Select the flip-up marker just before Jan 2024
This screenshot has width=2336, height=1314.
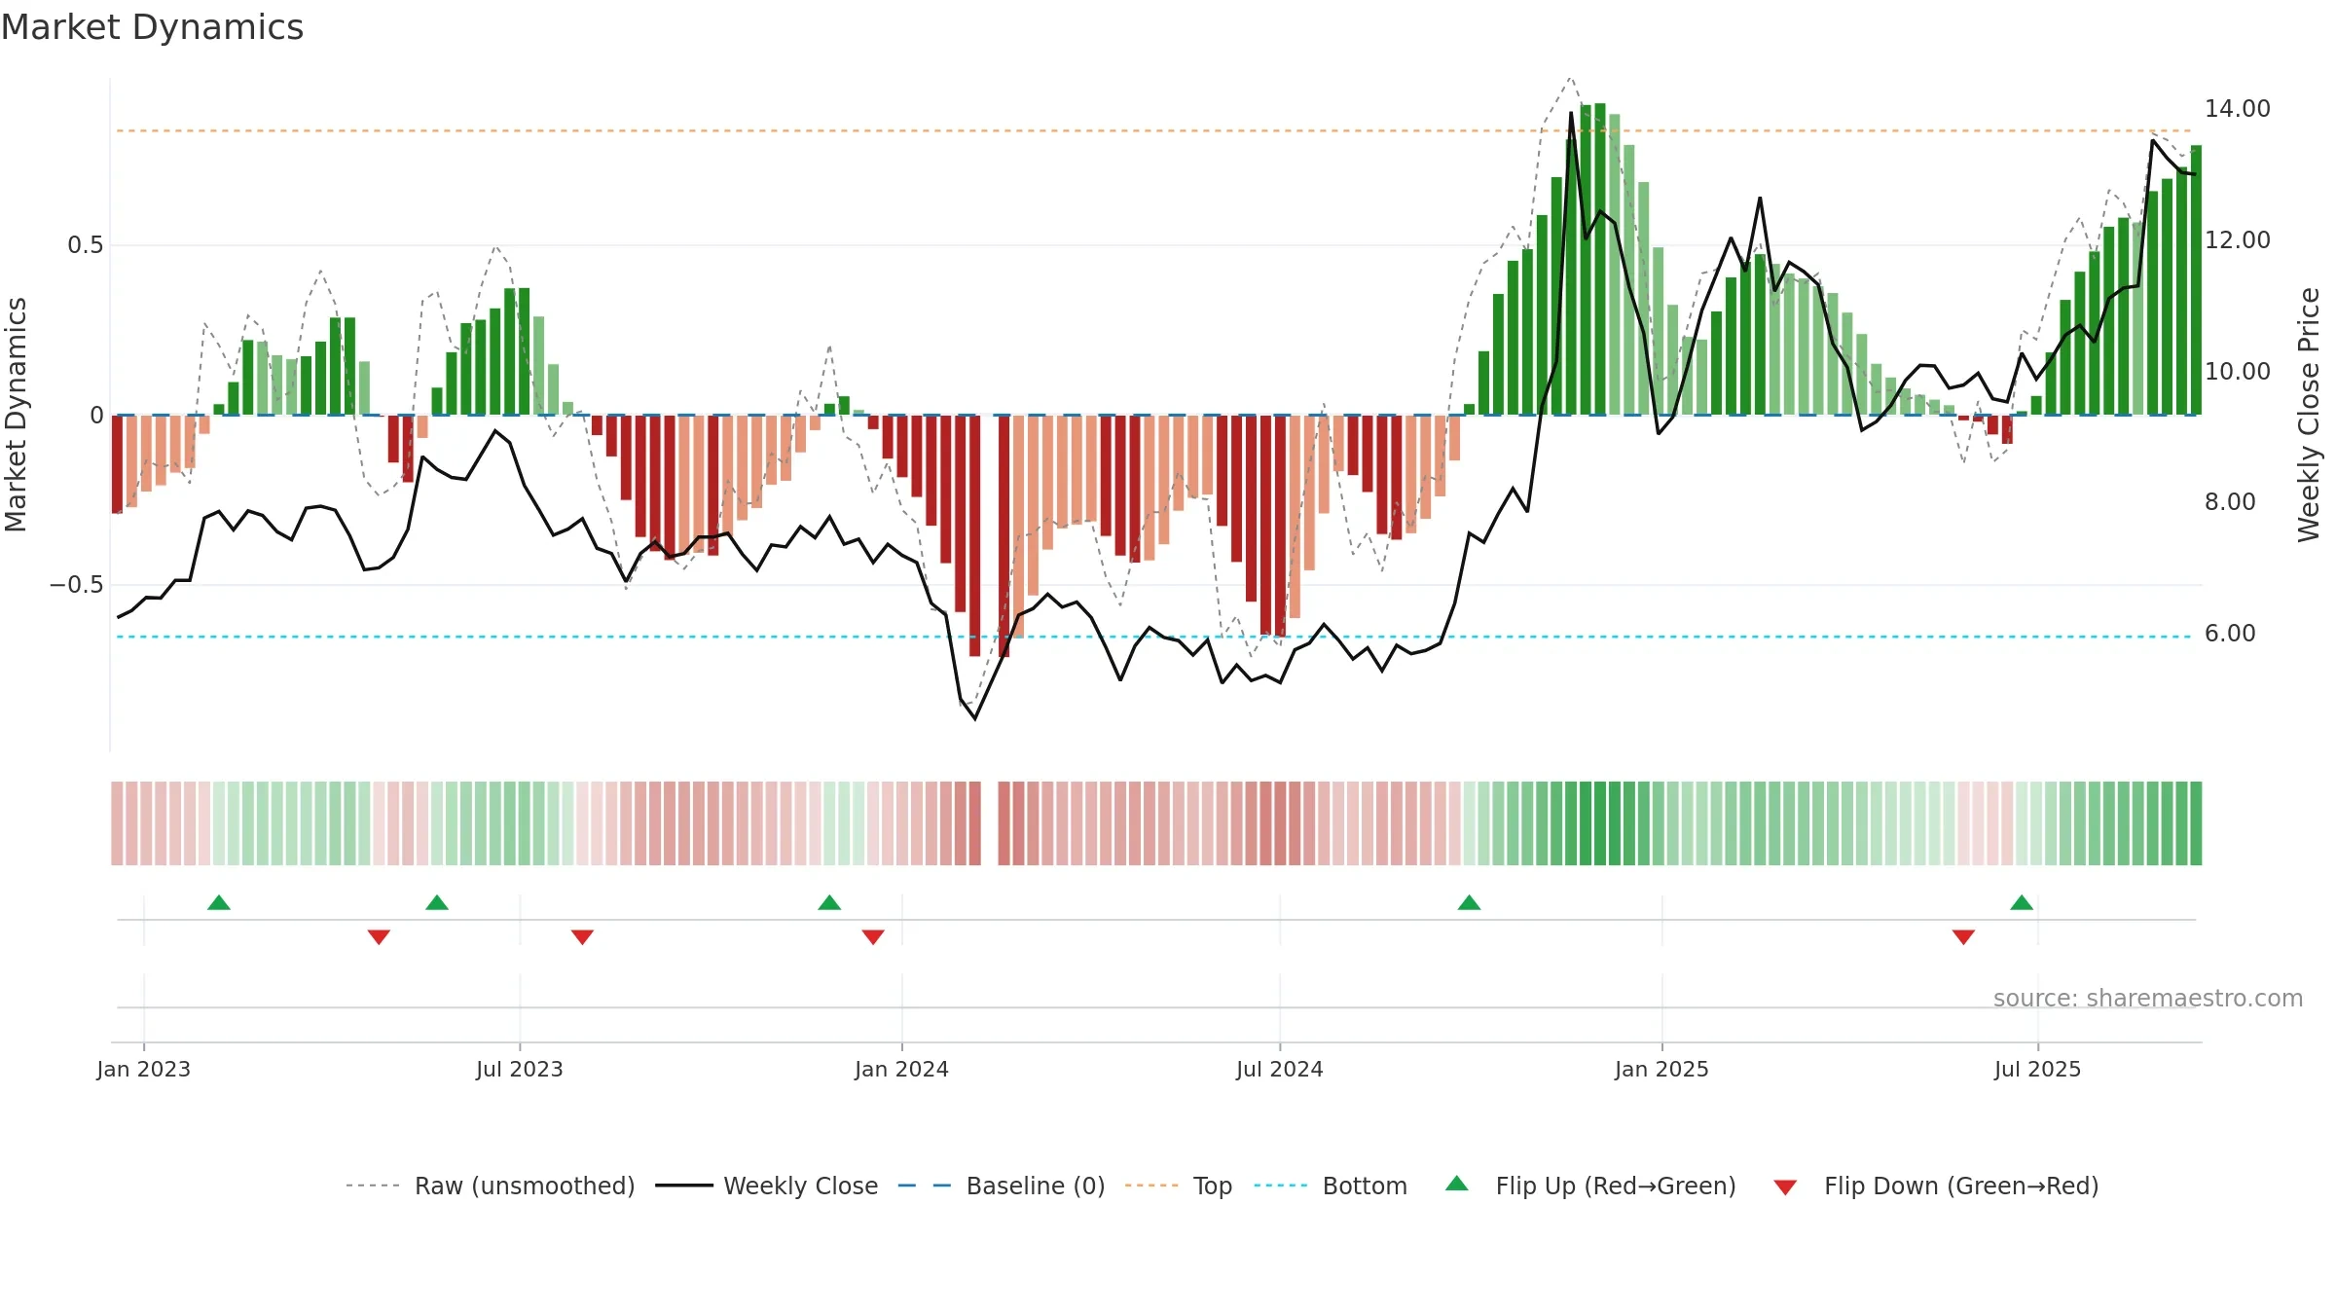point(829,902)
